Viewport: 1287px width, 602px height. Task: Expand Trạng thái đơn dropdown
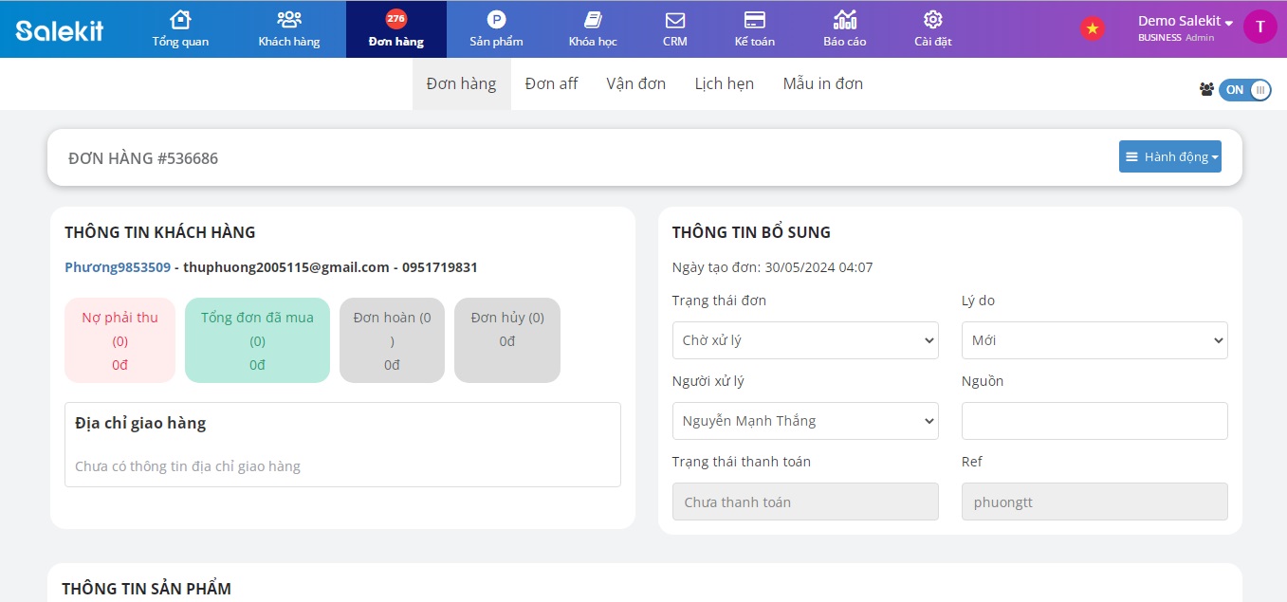(804, 340)
